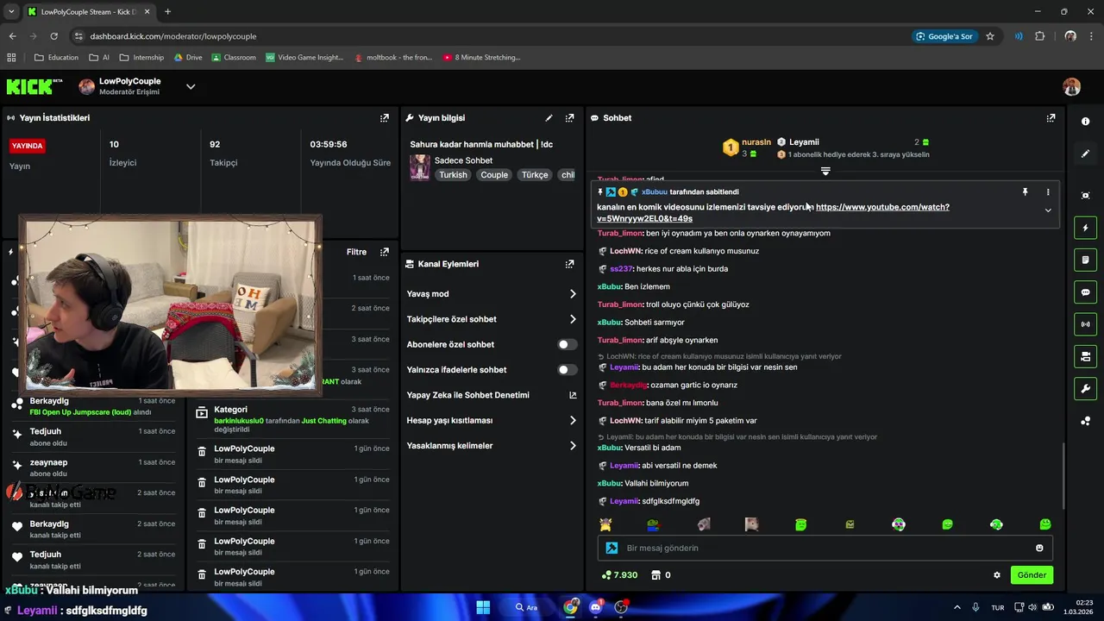The height and width of the screenshot is (621, 1104).
Task: Open the document icon in right sidebar
Action: point(1085,260)
